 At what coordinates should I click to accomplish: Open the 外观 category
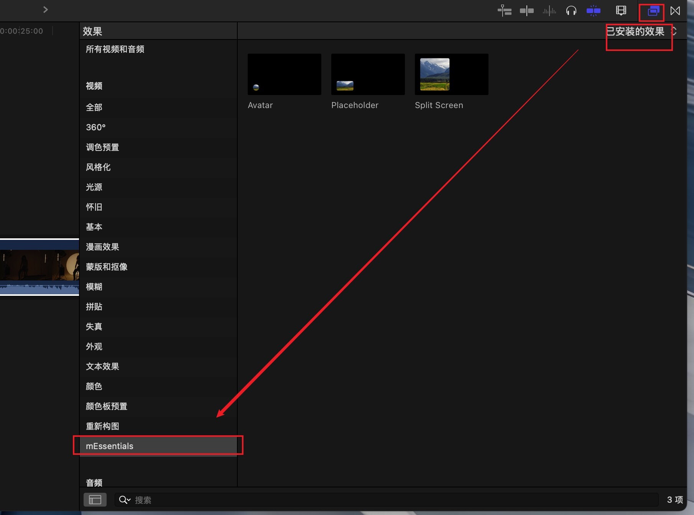coord(158,346)
